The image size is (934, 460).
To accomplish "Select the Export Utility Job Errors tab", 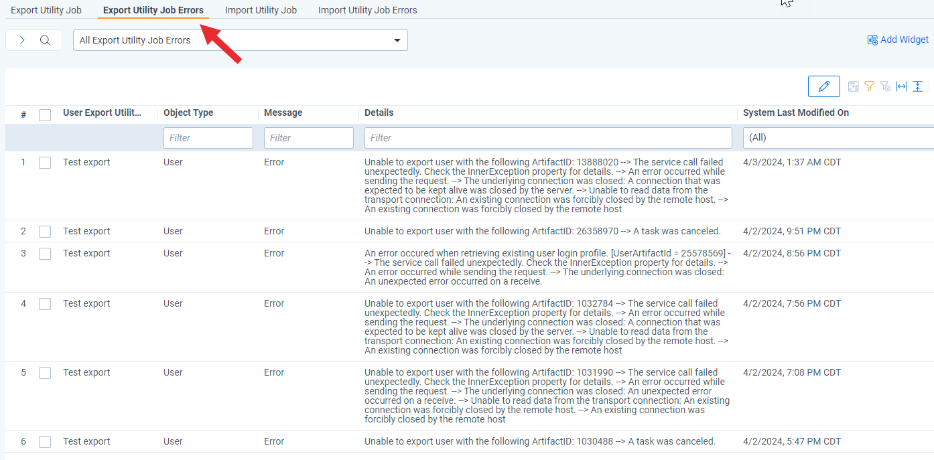I will (153, 10).
